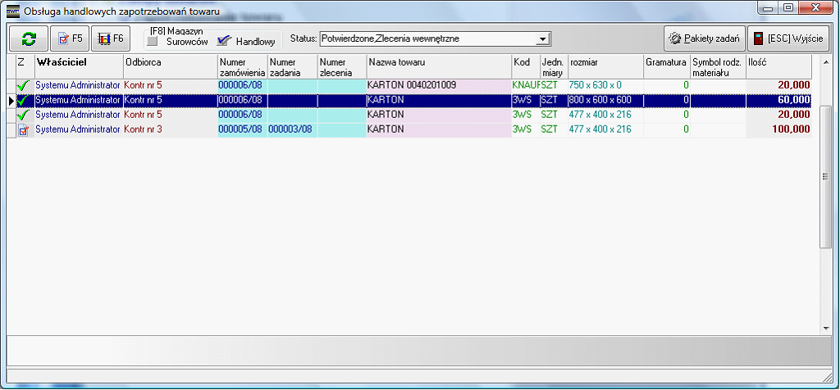Click the green refresh arrows button

(x=29, y=39)
